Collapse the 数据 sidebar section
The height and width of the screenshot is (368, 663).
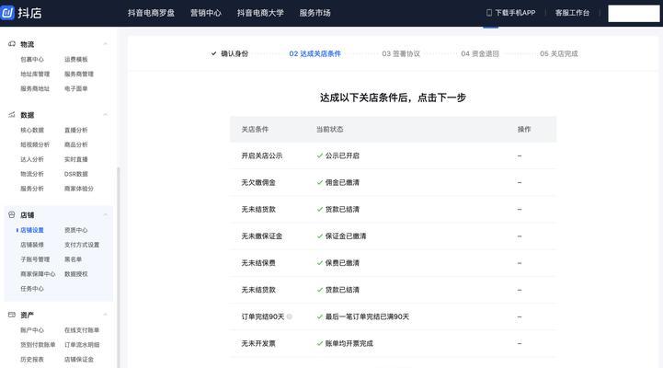[x=105, y=115]
